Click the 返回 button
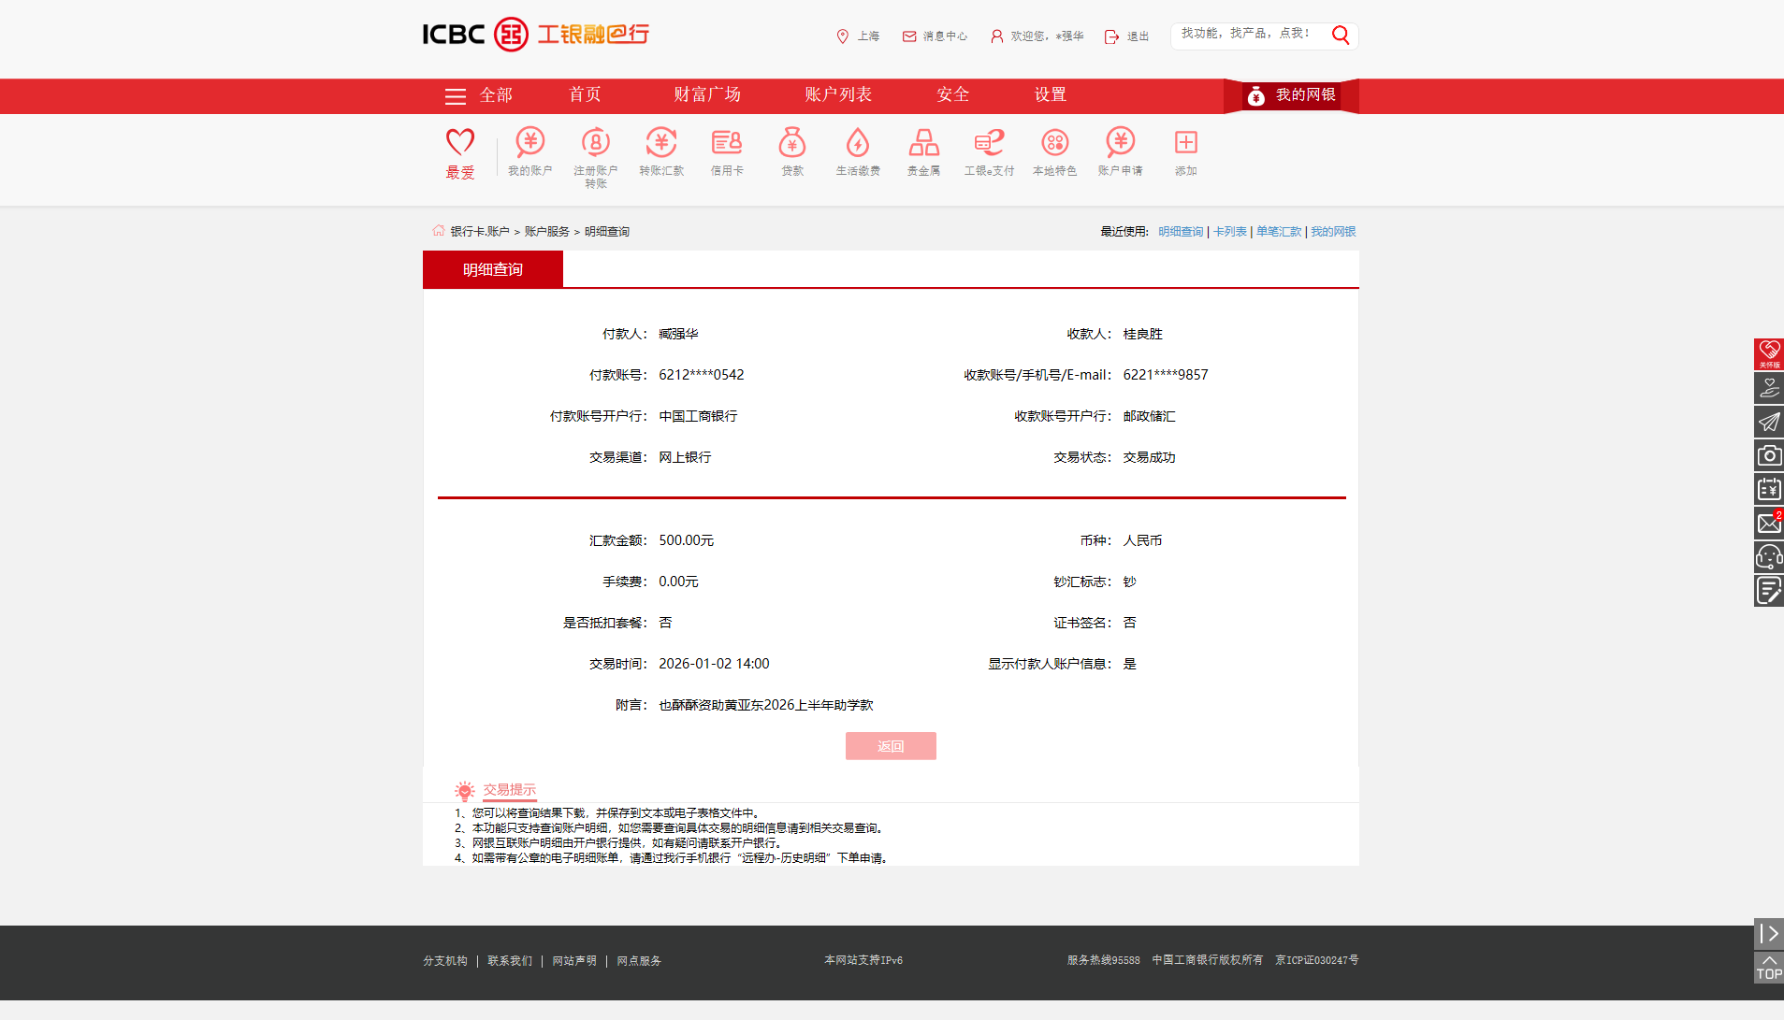Screen dimensions: 1784x1020 click(890, 746)
